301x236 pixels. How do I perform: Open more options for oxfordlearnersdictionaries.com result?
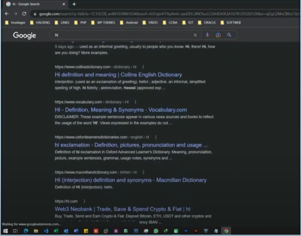[156, 137]
